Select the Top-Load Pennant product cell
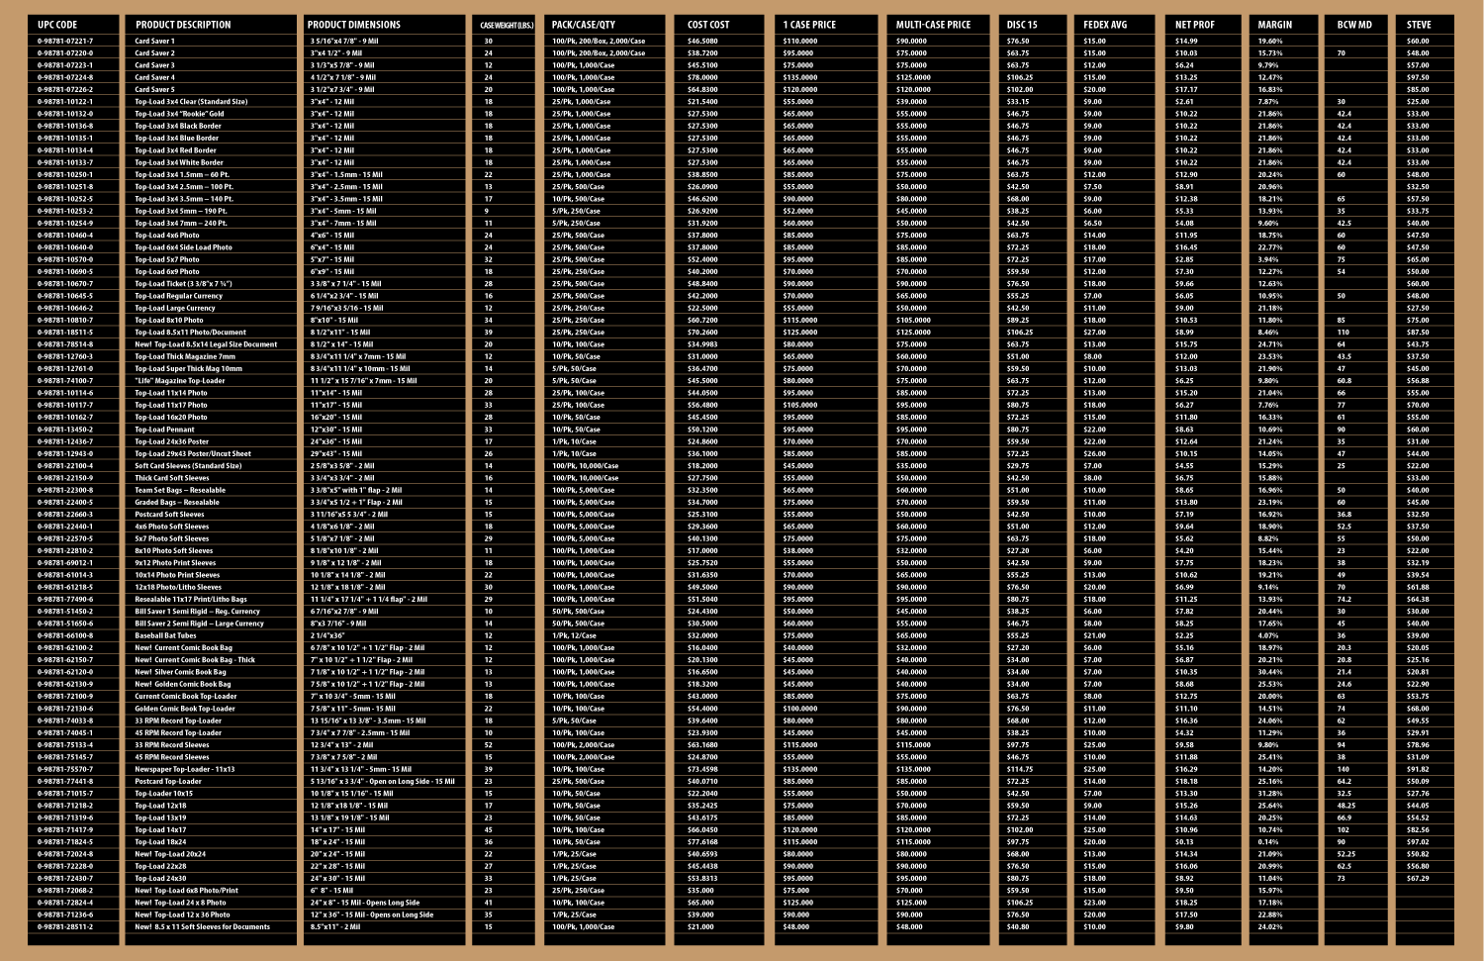 tap(164, 430)
